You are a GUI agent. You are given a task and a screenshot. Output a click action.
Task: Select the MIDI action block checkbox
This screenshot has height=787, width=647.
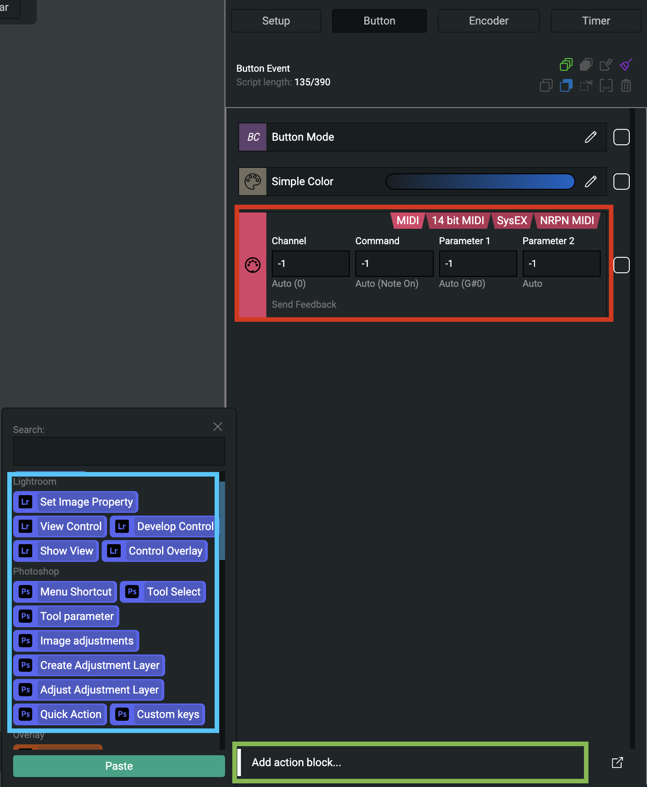(621, 265)
